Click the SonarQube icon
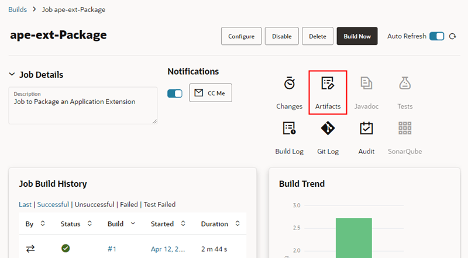This screenshot has height=258, width=468. point(405,128)
